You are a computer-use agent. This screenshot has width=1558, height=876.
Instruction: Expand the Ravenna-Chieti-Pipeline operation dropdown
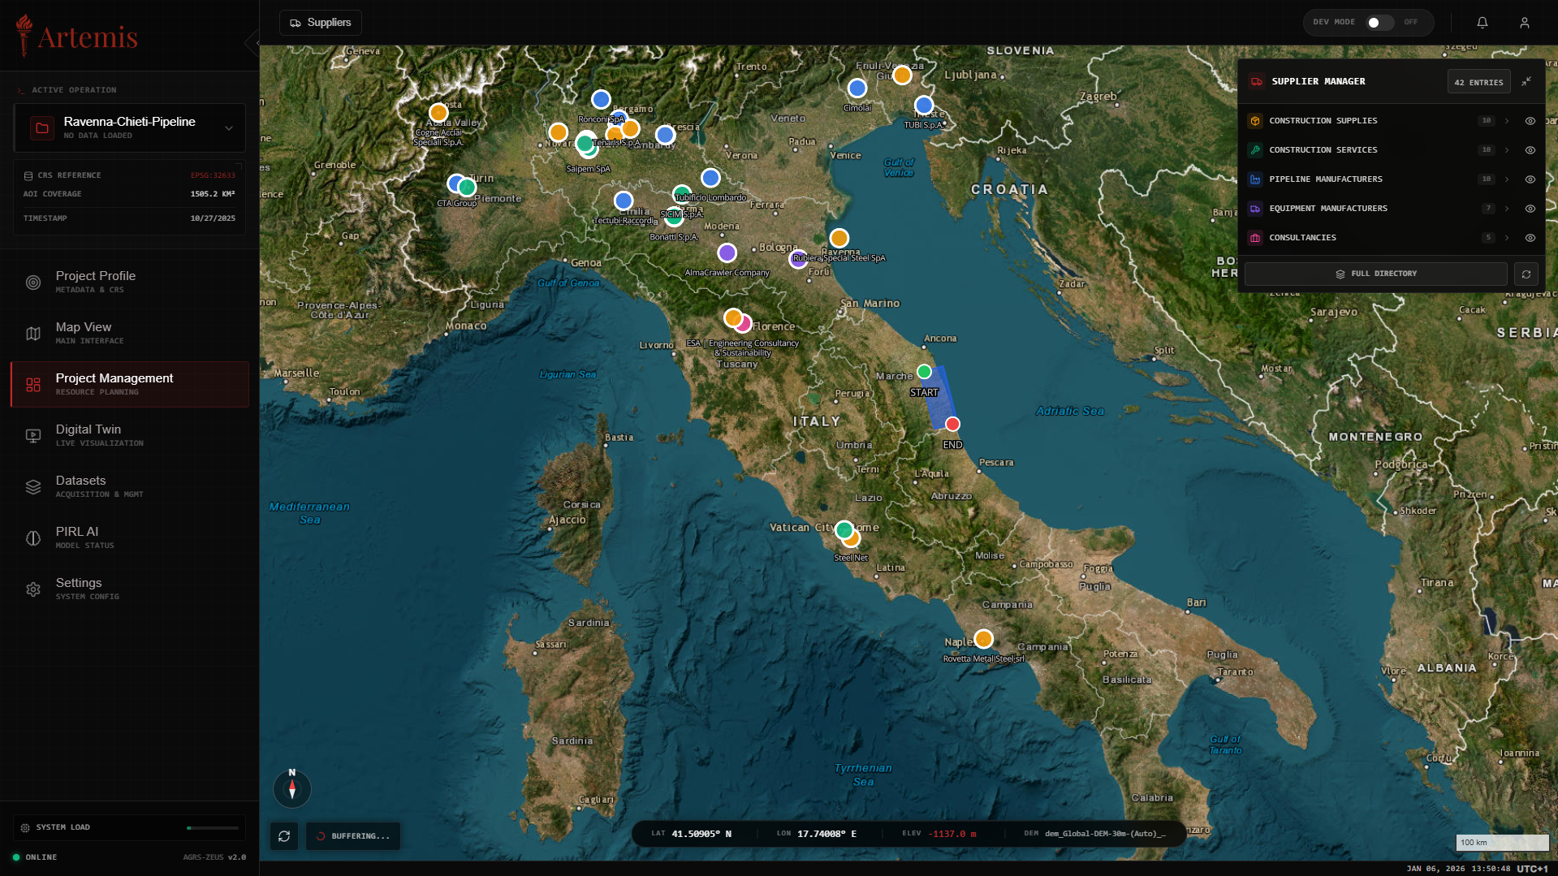click(x=229, y=128)
